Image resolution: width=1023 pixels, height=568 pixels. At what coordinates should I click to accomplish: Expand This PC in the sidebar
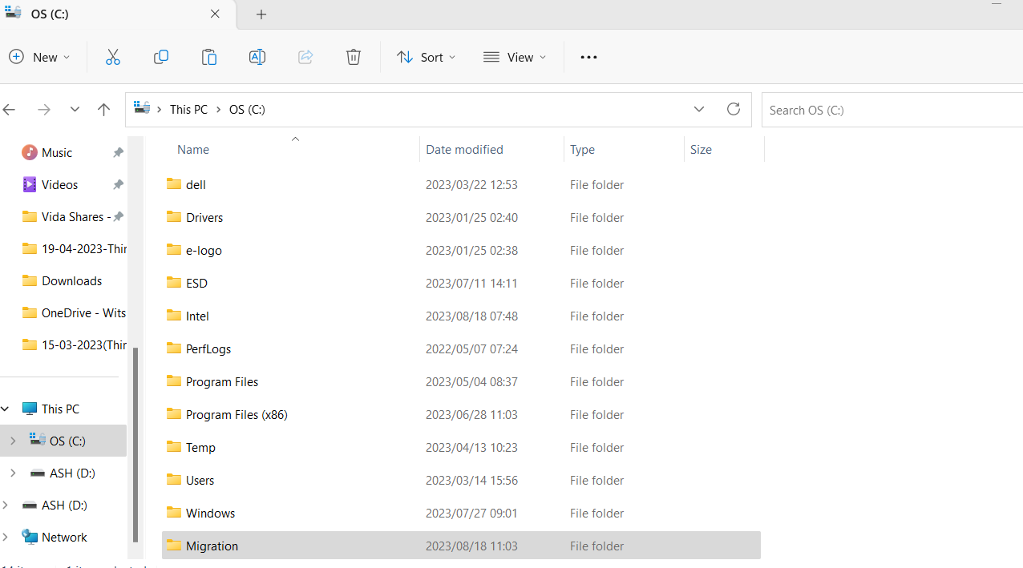coord(5,409)
